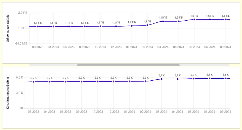
Task: Select the 05 2024 point on the file volume chart
Action: point(194,19)
